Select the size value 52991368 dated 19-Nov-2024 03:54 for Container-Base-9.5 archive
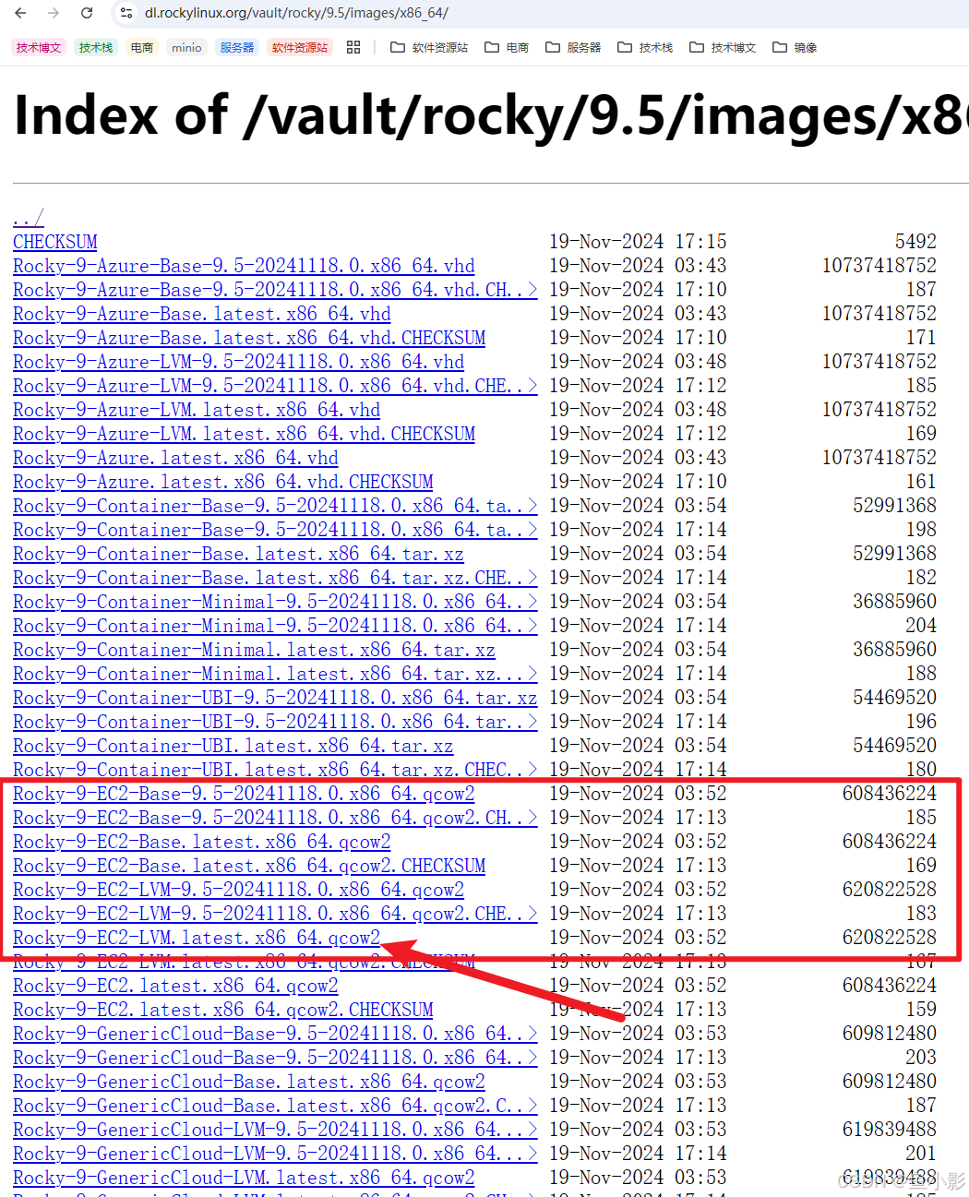 coord(894,506)
